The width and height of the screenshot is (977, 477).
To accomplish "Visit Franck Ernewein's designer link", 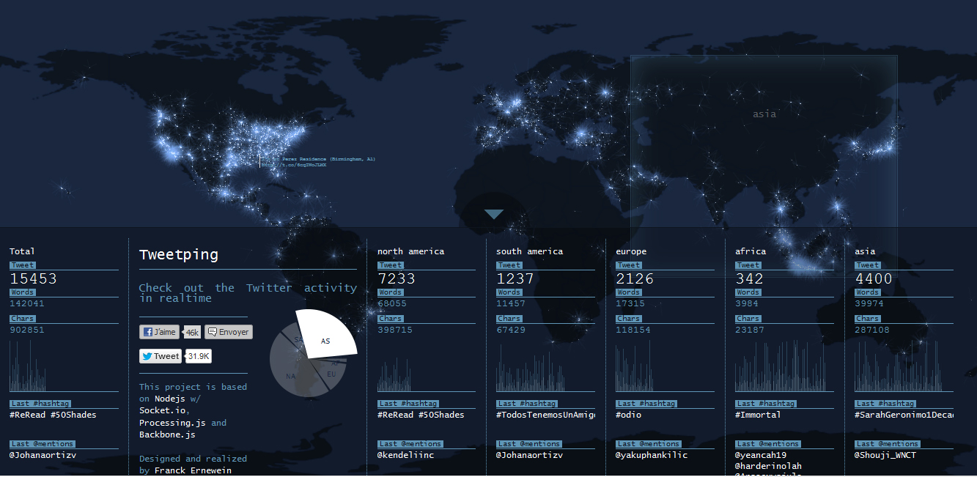I will [192, 470].
